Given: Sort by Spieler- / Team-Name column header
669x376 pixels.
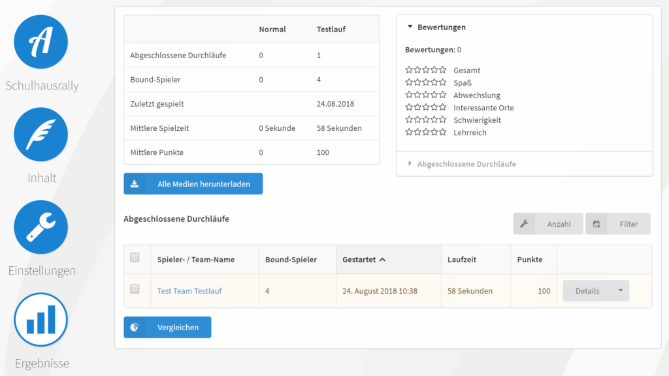Looking at the screenshot, I should (x=195, y=260).
